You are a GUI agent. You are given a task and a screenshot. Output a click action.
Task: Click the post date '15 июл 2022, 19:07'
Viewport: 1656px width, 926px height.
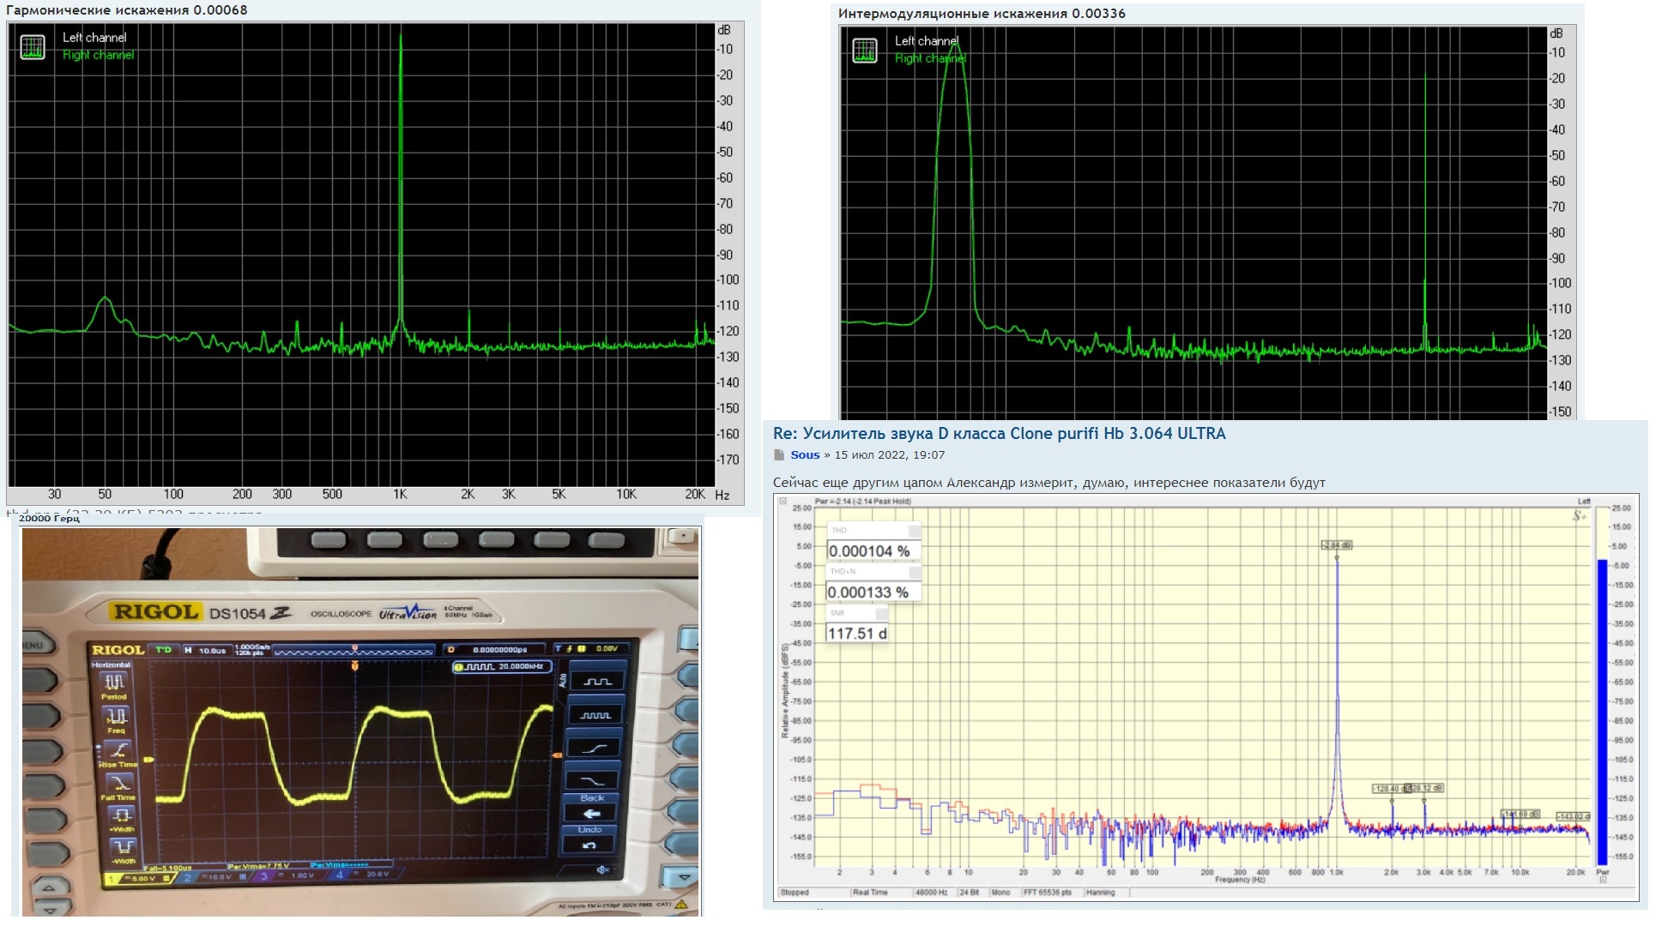(x=890, y=455)
